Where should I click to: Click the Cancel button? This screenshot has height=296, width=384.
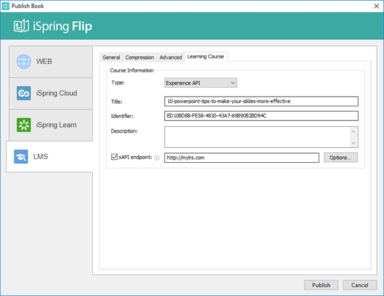coord(360,285)
